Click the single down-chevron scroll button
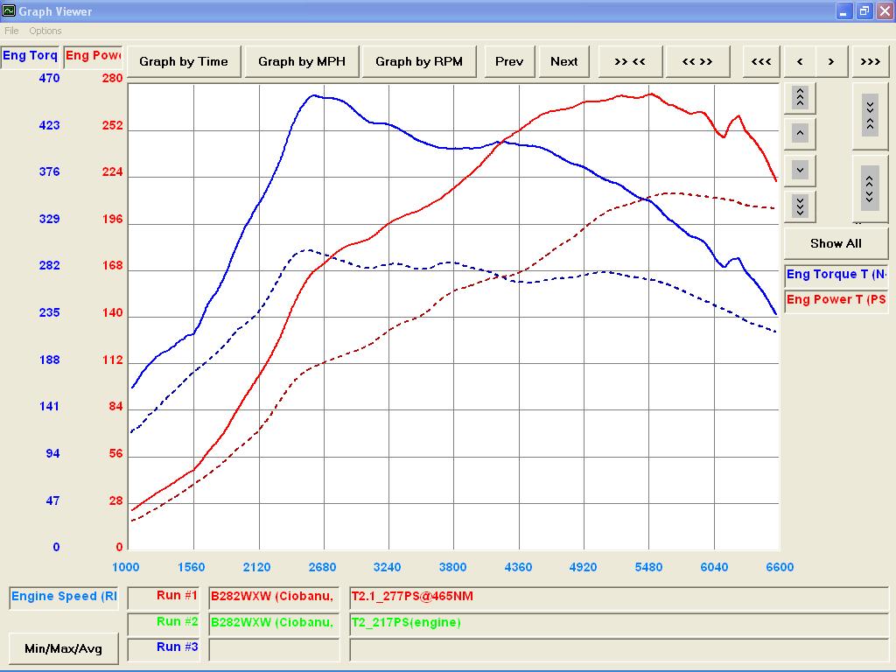 800,170
